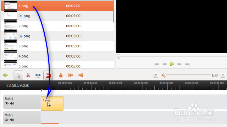Skip to start of preview
Image resolution: width=227 pixels, height=127 pixels.
tap(157, 64)
